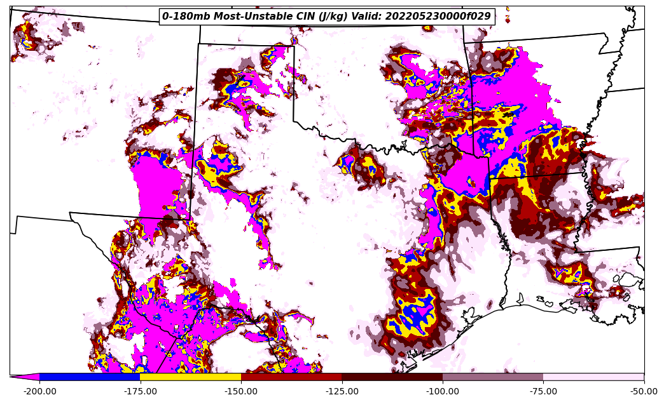Screen dimensions: 664x402
Task: Click the -200.00 colorbar tick label
Action: click(x=39, y=391)
